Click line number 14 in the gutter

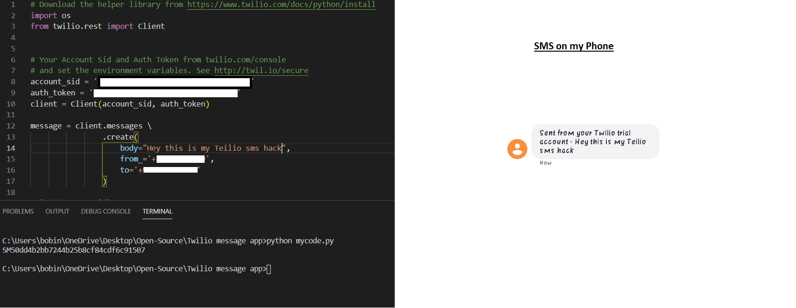tap(11, 148)
